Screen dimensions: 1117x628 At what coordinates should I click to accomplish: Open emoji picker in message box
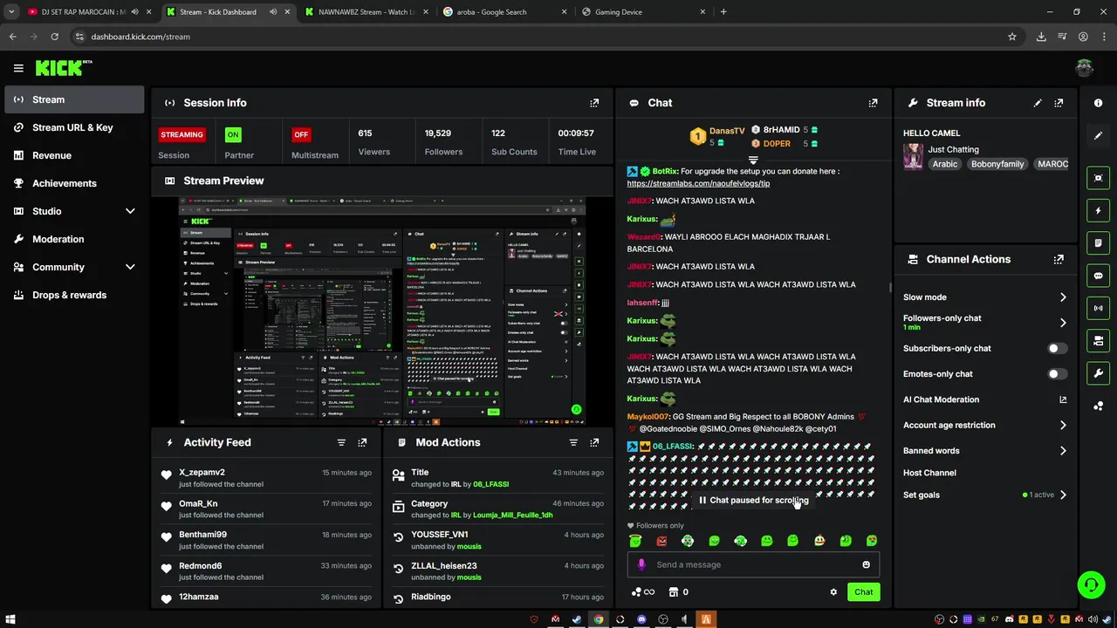click(866, 564)
